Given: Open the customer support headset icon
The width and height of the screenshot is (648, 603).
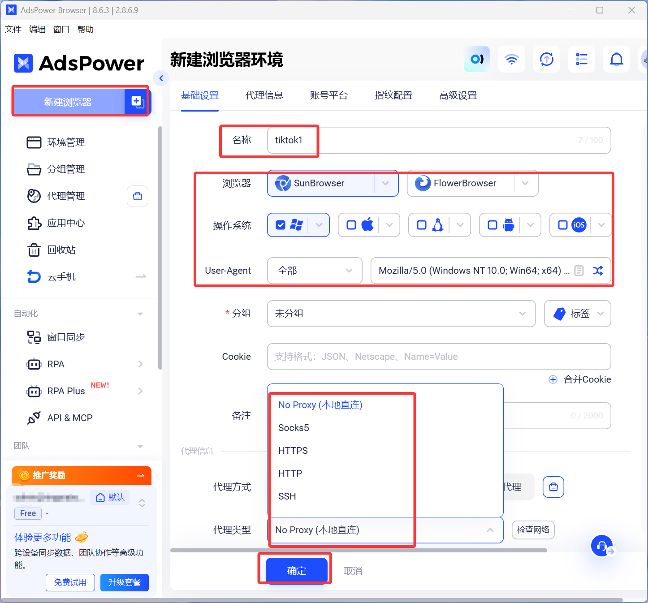Looking at the screenshot, I should click(602, 546).
